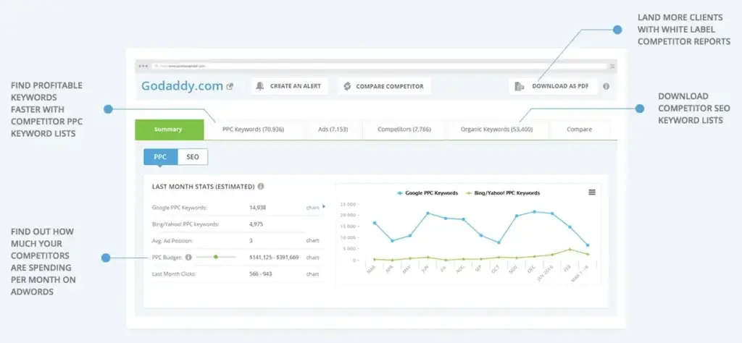The height and width of the screenshot is (343, 742).
Task: Click the info icon beside Last Month Stats
Action: point(261,186)
